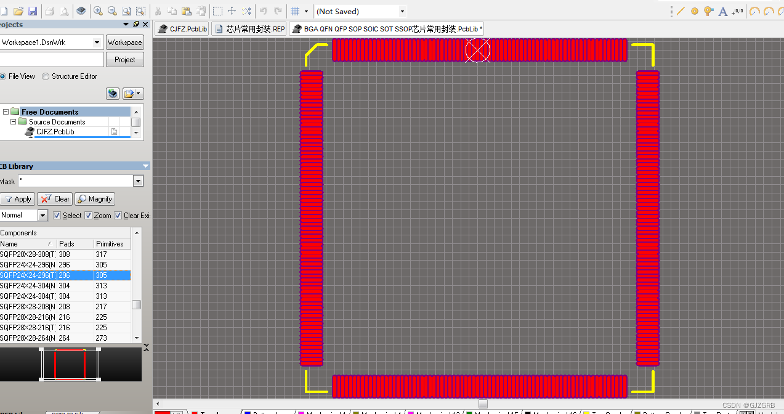Open the Workspace1.DsnWrk dropdown
The width and height of the screenshot is (784, 414).
[x=97, y=43]
